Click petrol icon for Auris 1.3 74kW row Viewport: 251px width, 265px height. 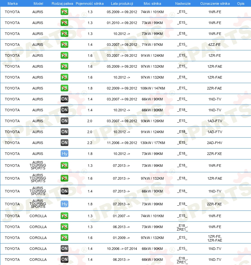pos(65,12)
